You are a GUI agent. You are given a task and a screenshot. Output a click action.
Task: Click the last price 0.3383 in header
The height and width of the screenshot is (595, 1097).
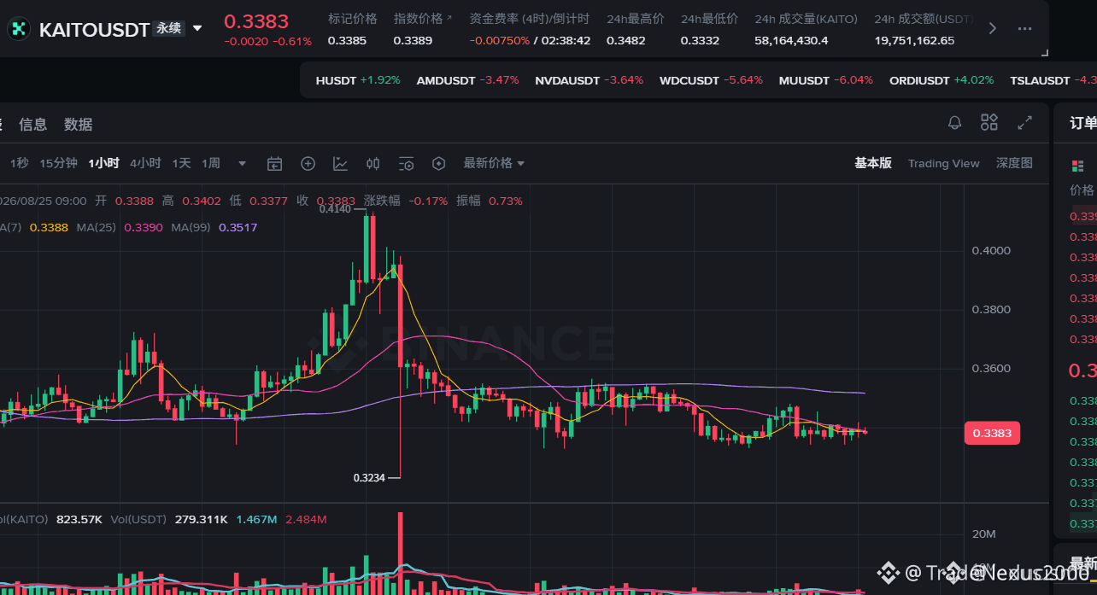pos(256,21)
